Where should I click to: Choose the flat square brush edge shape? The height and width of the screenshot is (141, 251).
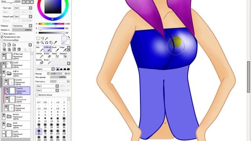[x=68, y=69]
